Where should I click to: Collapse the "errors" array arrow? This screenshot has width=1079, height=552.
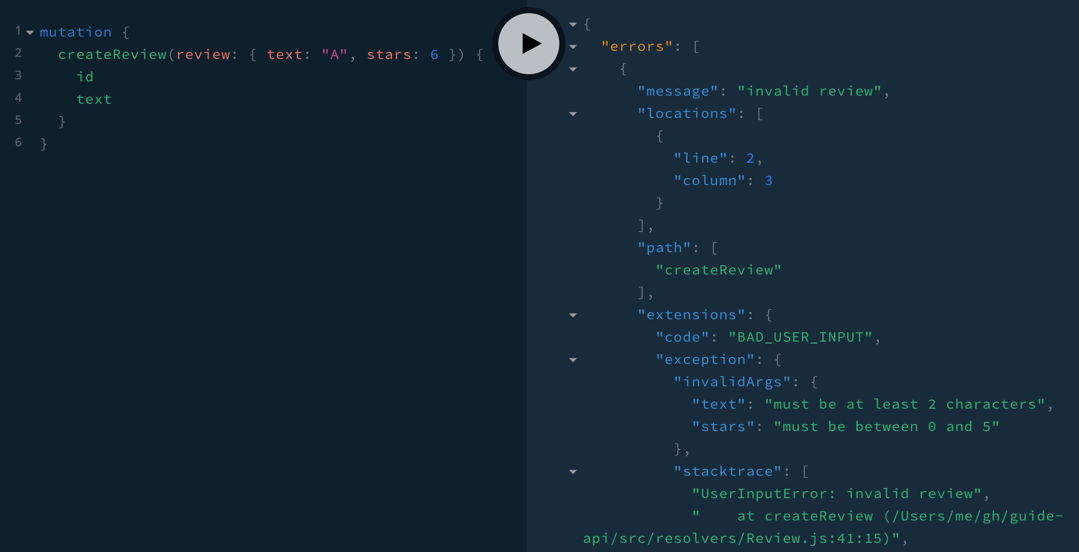coord(573,47)
